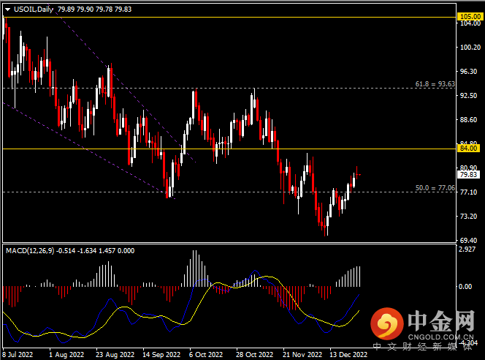Click the orange coin logo icon
The image size is (485, 360).
[x=386, y=322]
